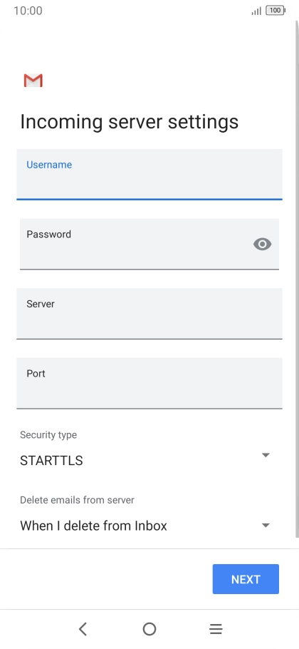This screenshot has width=299, height=649.
Task: Select the Server text field
Action: [x=149, y=313]
